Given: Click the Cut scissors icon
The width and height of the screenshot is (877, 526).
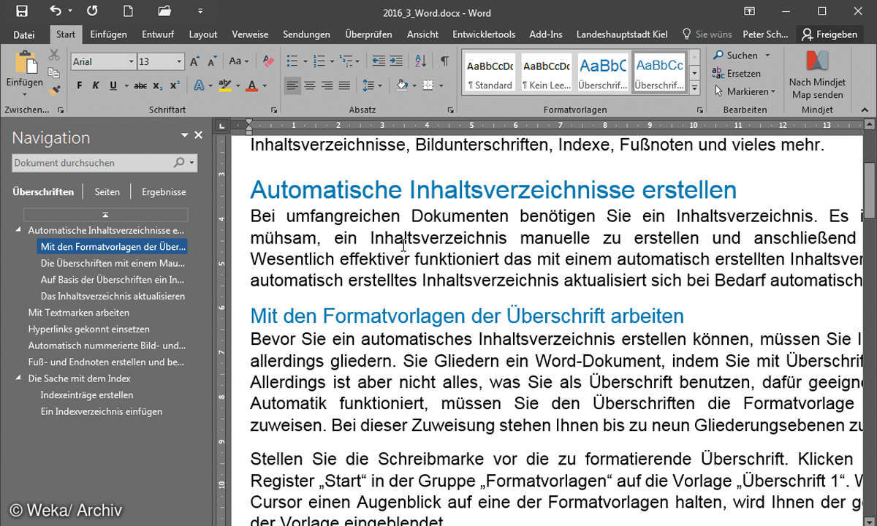Looking at the screenshot, I should coord(54,55).
